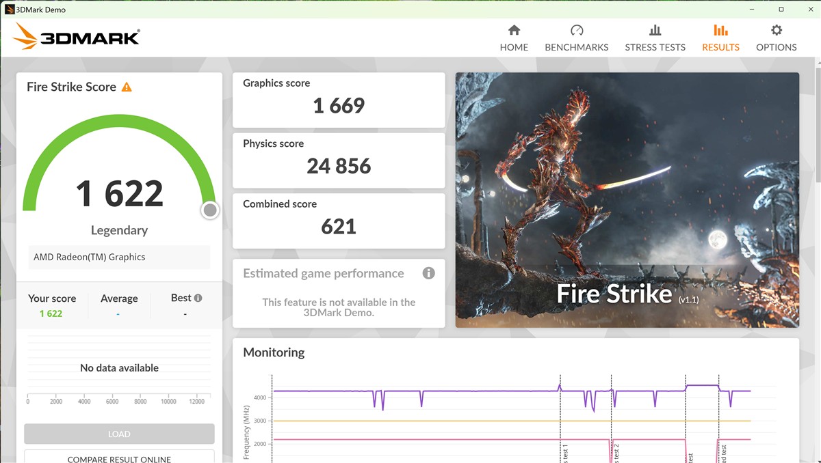The width and height of the screenshot is (821, 463).
Task: Click the orange Results chart icon
Action: click(720, 30)
